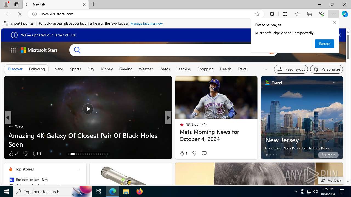Click the page vertical scrollbar

click(348, 47)
